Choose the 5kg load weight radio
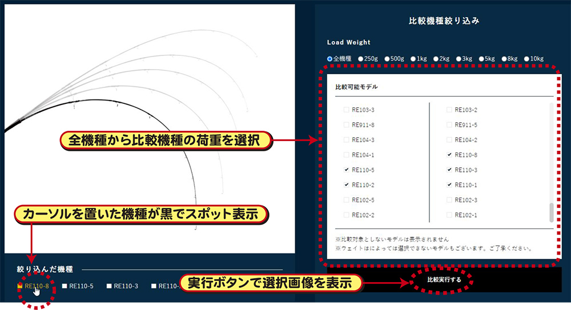571x310 pixels. coord(482,59)
